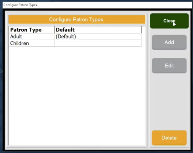Screen dimensions: 193x153
Task: Select the Adult patron type row
Action: click(75, 37)
